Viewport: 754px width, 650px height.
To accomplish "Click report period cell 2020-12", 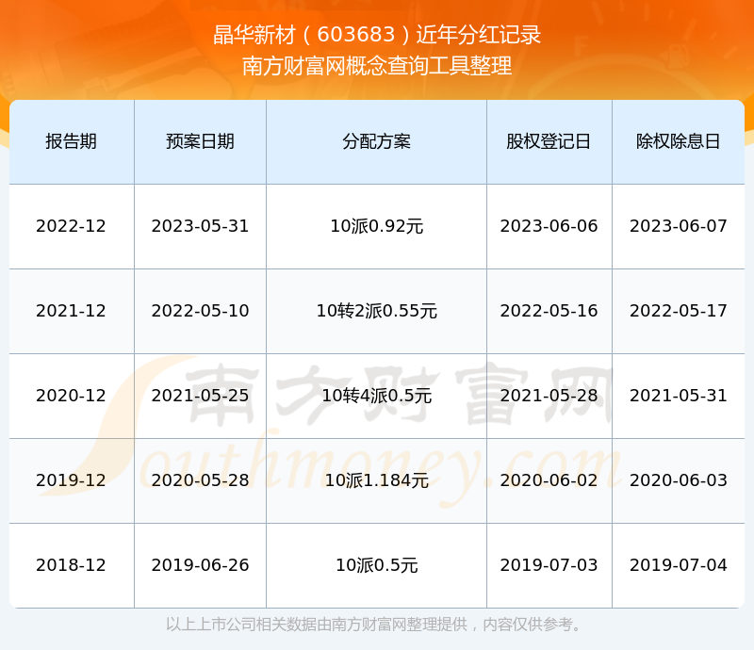I will [72, 396].
